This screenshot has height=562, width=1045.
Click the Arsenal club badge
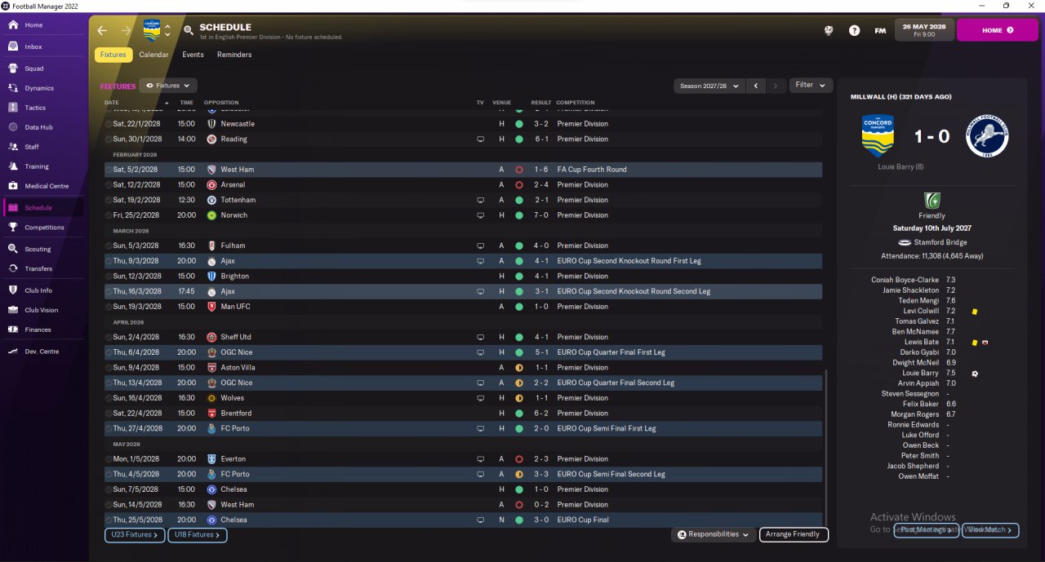click(211, 184)
